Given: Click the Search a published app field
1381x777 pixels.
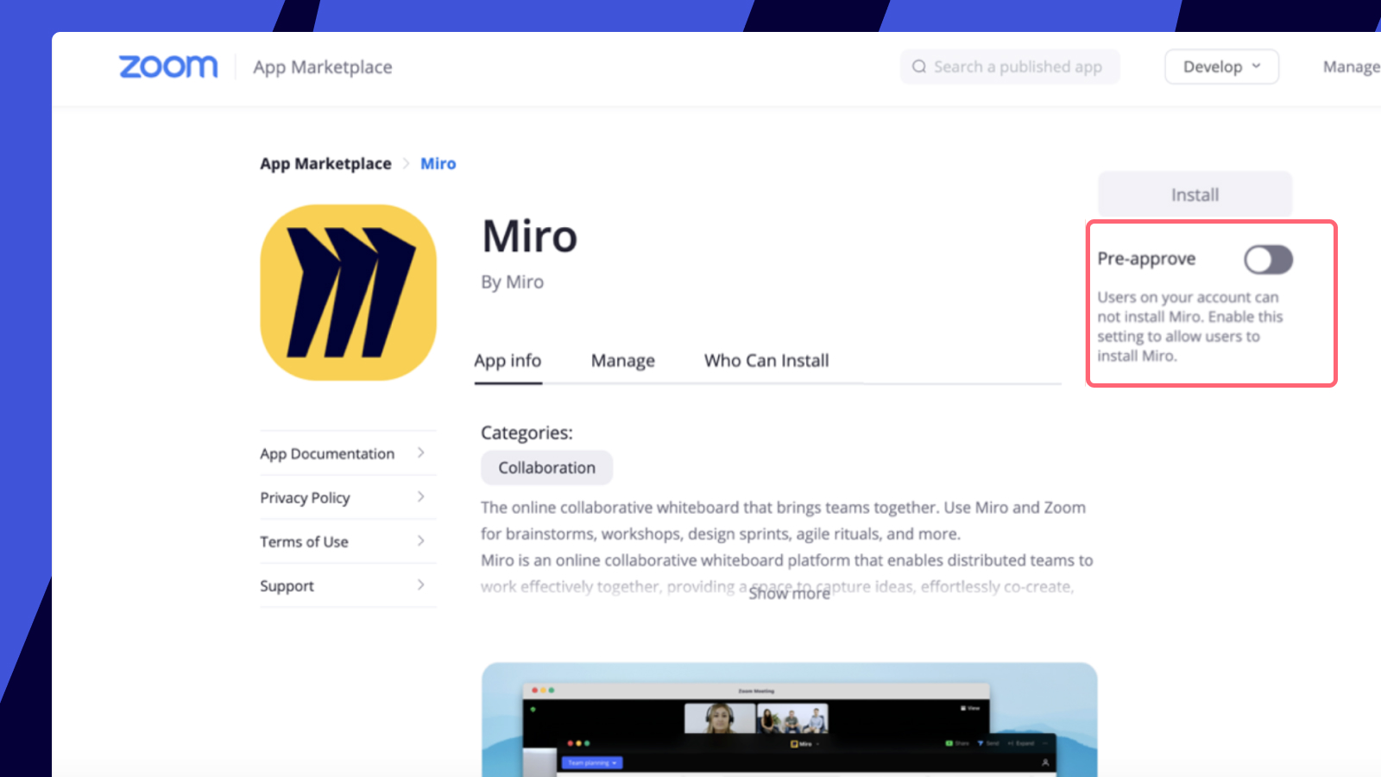Looking at the screenshot, I should click(x=1017, y=66).
